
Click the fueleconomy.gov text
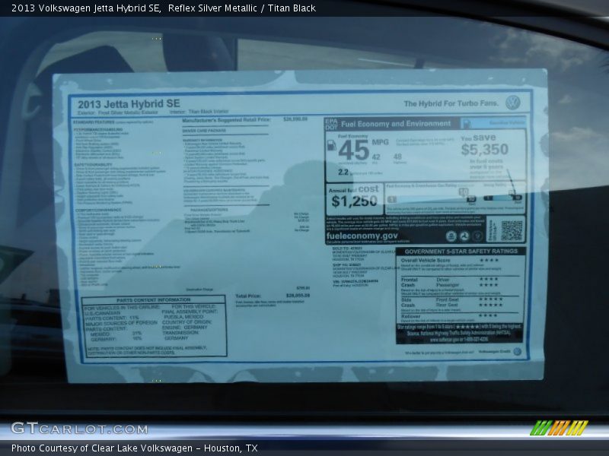[362, 236]
